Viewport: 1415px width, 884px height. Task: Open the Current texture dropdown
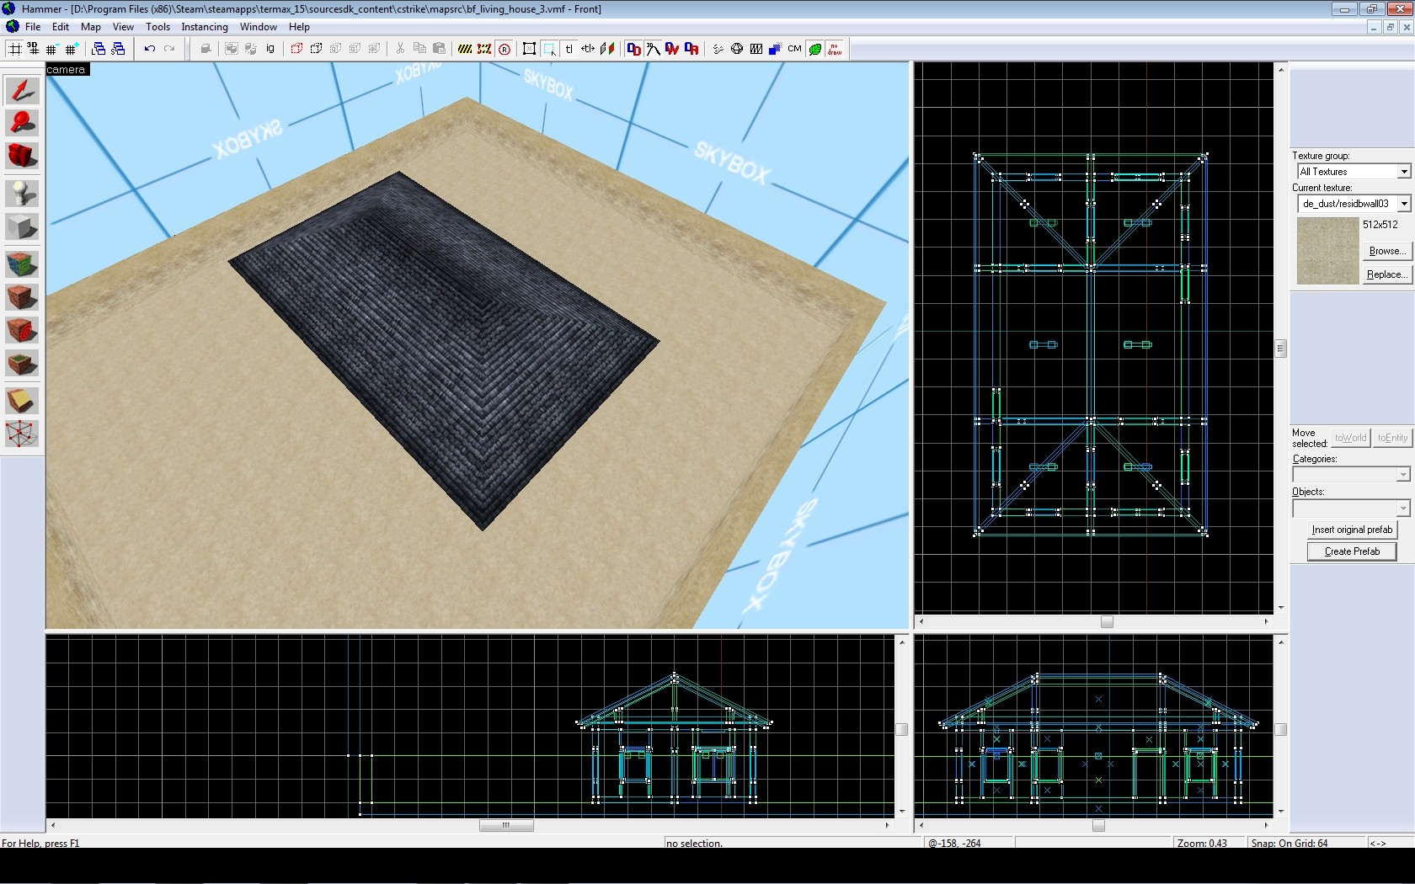(x=1403, y=204)
